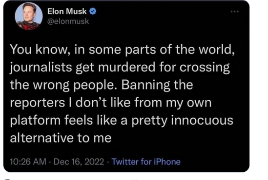Follow the Twitter for iPhone source link
The width and height of the screenshot is (268, 180).
pos(146,162)
